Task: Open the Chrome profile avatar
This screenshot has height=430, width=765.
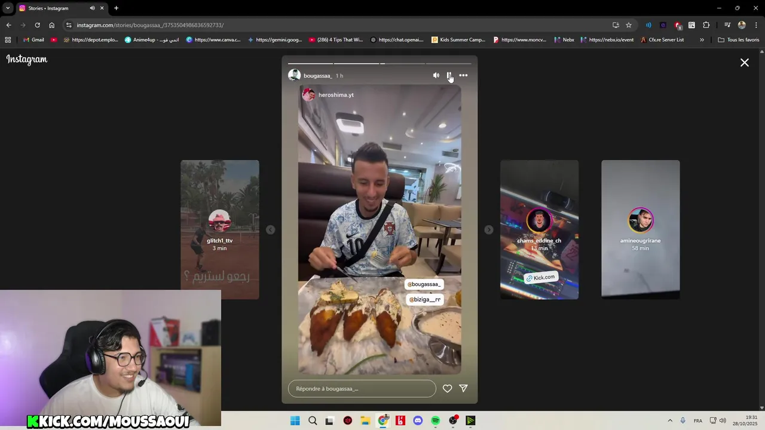Action: tap(742, 25)
